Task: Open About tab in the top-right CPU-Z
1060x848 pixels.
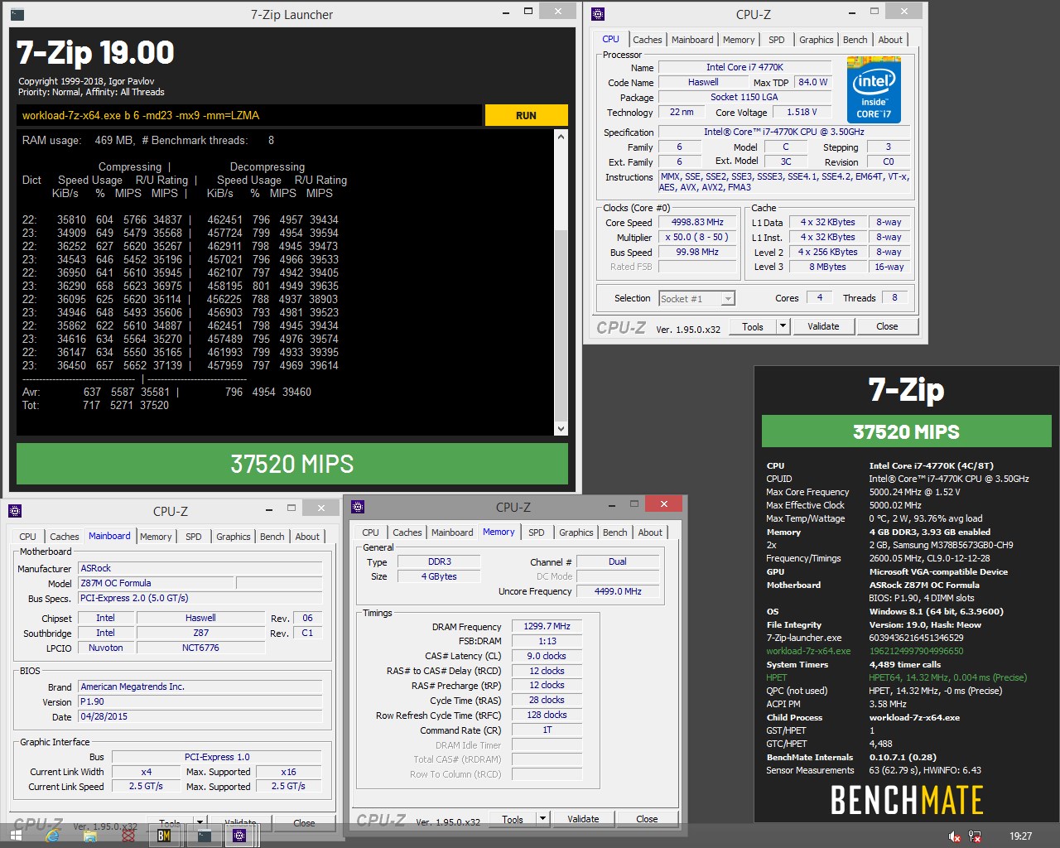Action: (890, 40)
